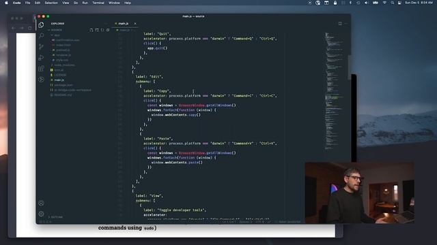The height and width of the screenshot is (245, 437).
Task: Open the Extensions view
Action: coord(41,68)
